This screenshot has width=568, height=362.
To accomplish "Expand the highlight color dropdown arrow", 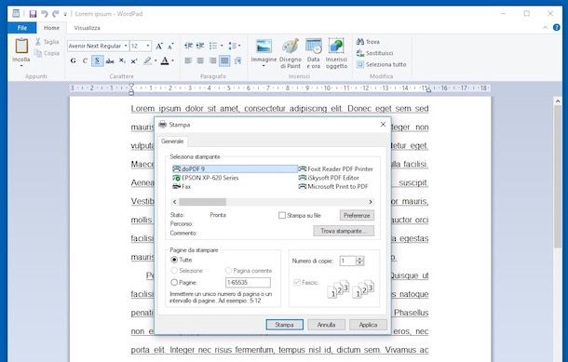I will 156,60.
